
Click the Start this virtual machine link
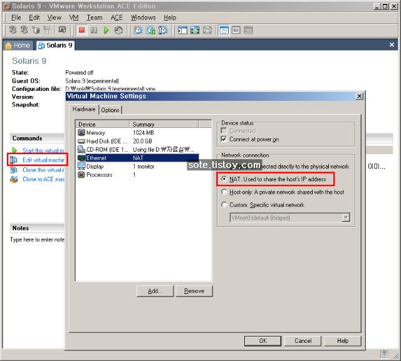(x=43, y=150)
